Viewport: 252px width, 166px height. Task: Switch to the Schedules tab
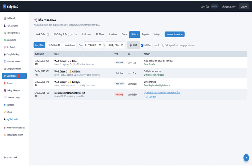[113, 34]
